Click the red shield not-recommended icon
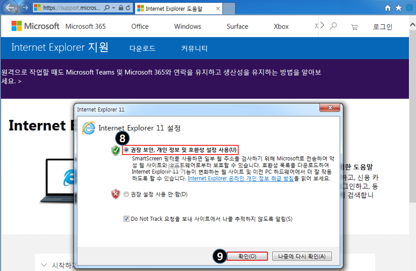 116,194
